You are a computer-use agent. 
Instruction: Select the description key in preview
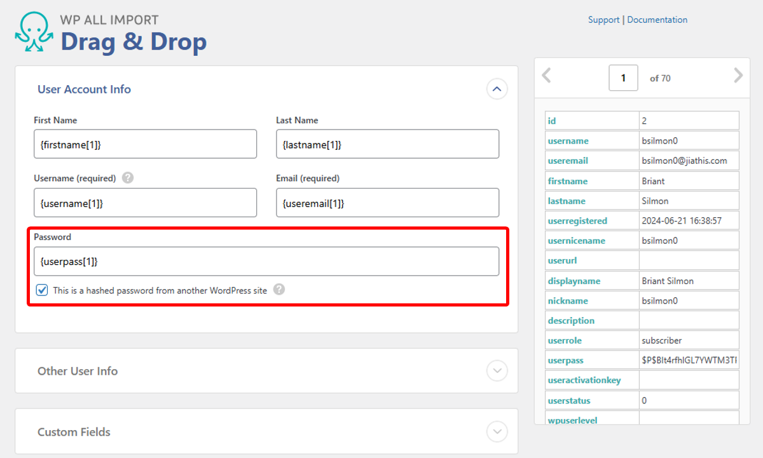click(571, 321)
